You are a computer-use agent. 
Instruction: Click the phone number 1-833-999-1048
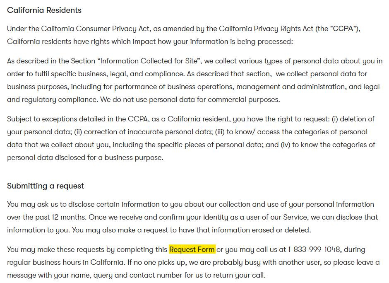point(314,249)
